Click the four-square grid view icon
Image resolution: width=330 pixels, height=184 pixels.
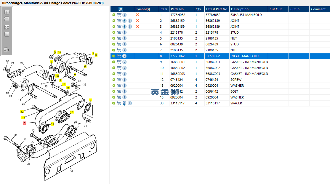(x=7, y=27)
